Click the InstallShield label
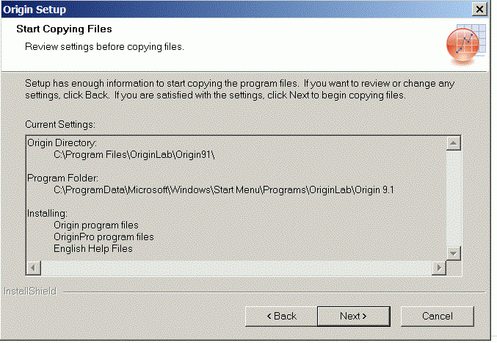 point(29,292)
